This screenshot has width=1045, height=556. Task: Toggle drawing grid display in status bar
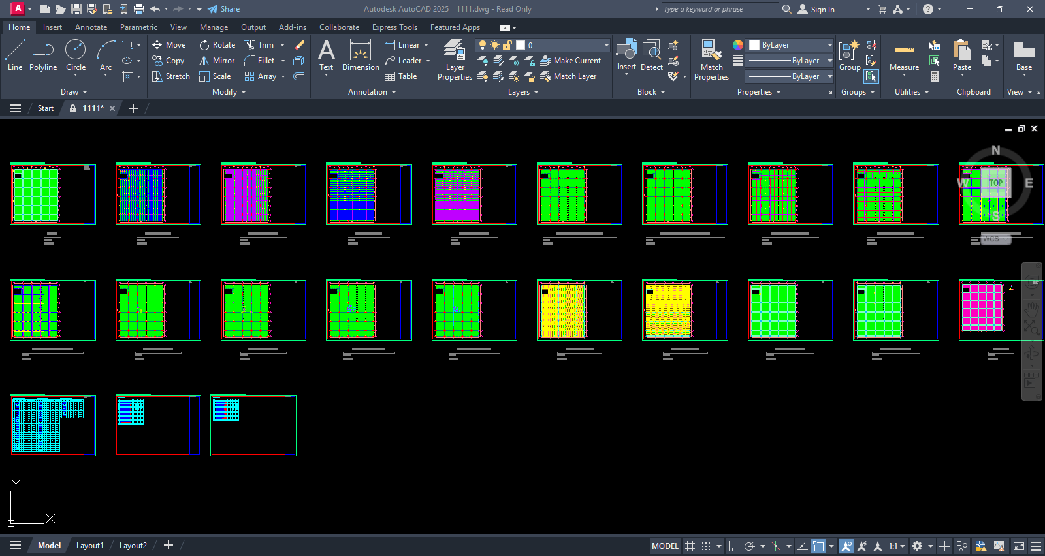(x=690, y=546)
